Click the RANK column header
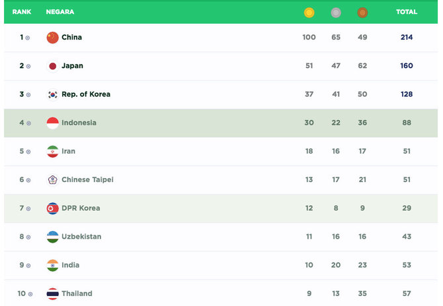The height and width of the screenshot is (306, 443). coord(22,12)
